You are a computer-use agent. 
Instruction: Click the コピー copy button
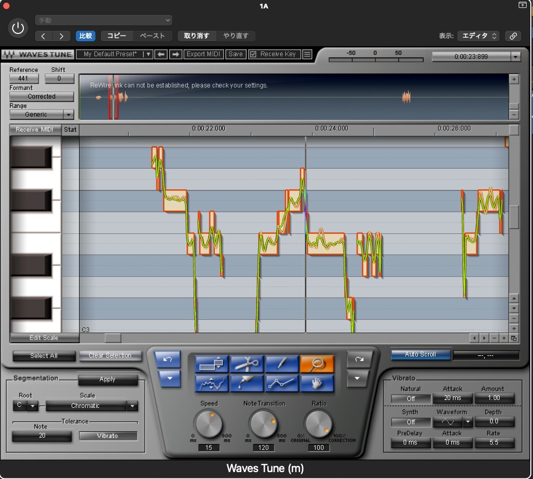coord(117,36)
